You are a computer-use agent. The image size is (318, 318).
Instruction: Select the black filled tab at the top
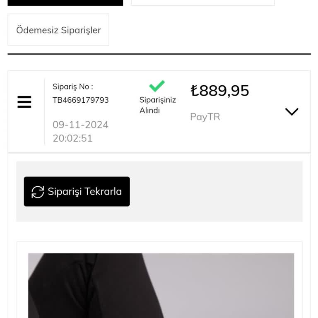click(x=65, y=2)
